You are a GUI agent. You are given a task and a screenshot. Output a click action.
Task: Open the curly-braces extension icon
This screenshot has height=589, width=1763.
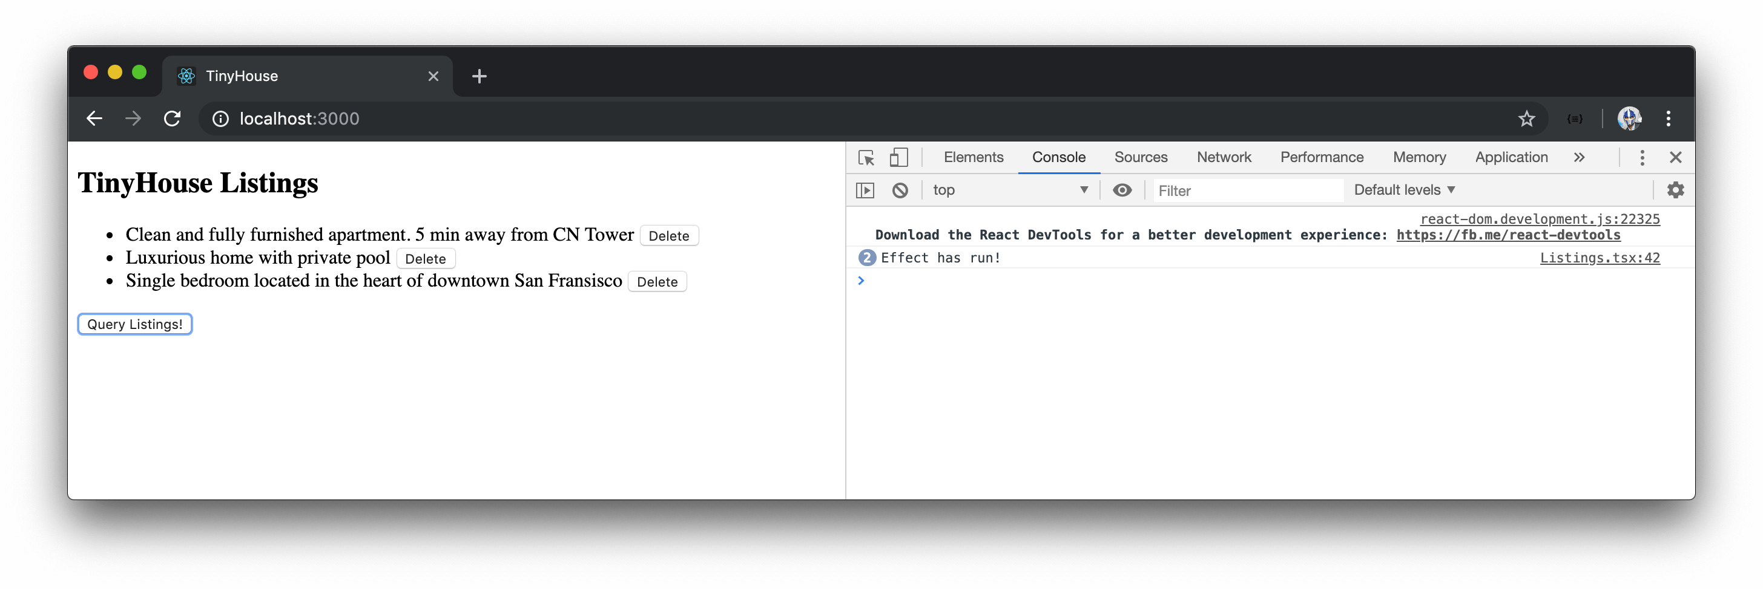[1574, 119]
